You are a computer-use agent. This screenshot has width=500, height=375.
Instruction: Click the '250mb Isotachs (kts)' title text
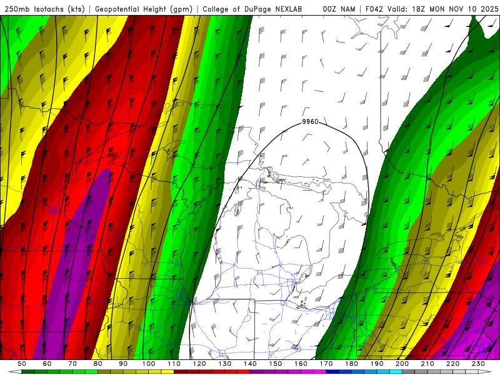point(44,9)
